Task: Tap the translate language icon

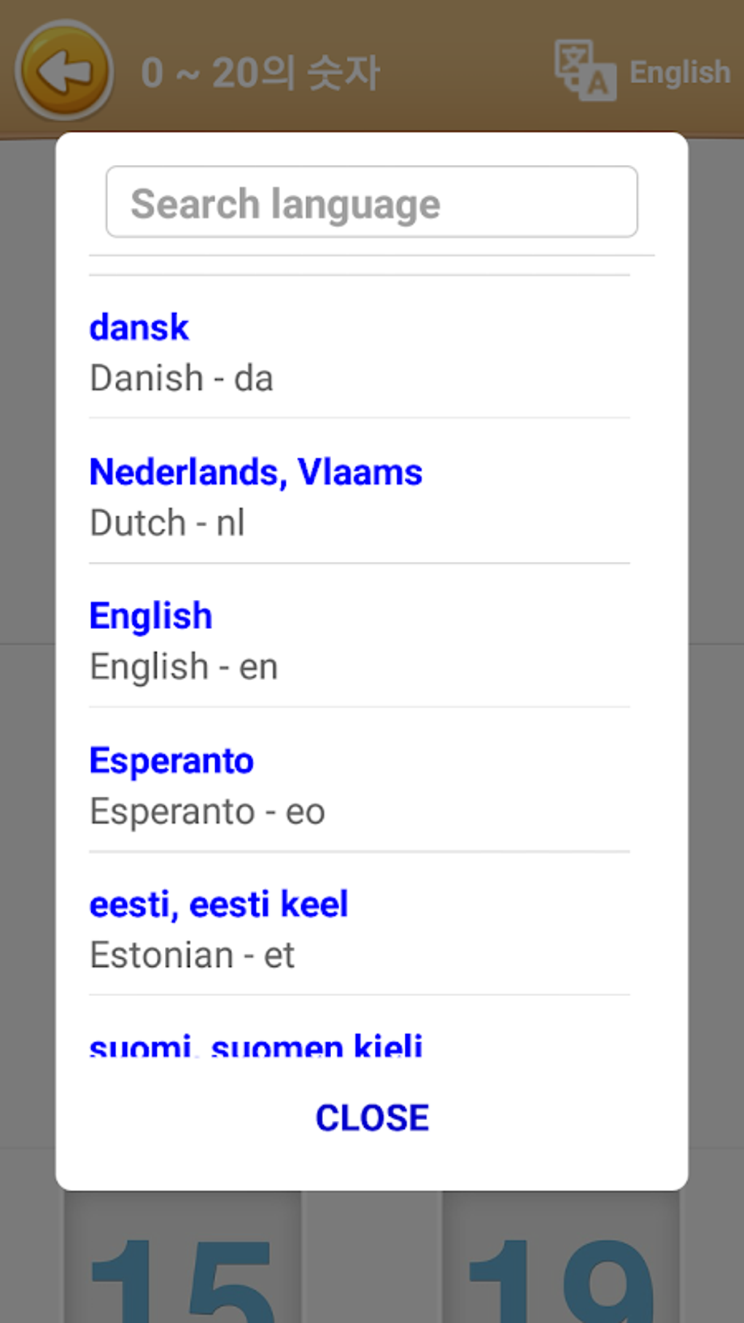Action: [584, 71]
